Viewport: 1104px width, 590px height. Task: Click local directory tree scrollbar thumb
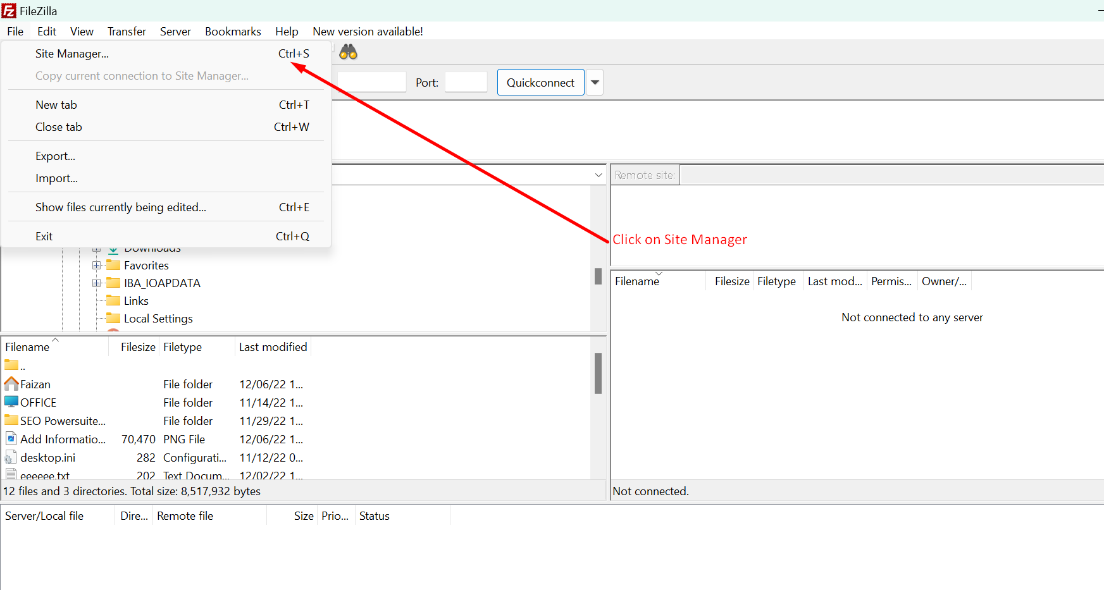point(598,276)
